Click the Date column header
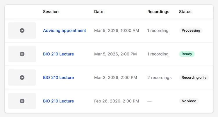This screenshot has width=218, height=117. pyautogui.click(x=99, y=12)
